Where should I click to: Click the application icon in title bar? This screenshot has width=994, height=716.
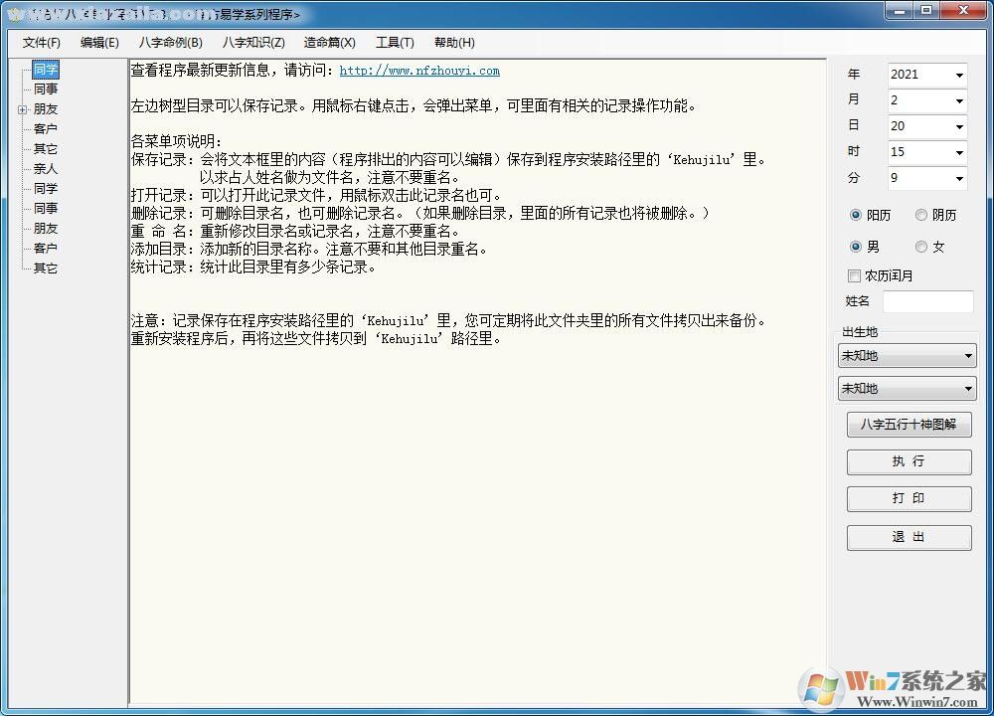(x=15, y=13)
